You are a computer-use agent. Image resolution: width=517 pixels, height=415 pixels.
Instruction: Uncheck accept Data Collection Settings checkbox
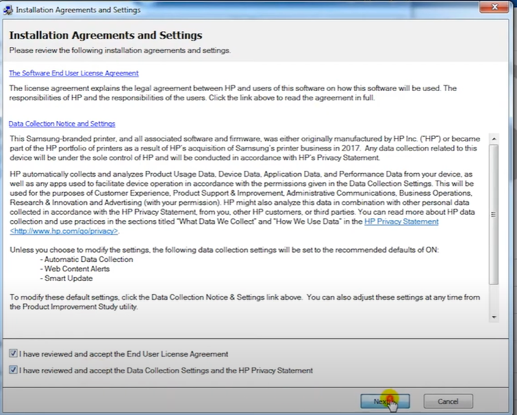[13, 370]
